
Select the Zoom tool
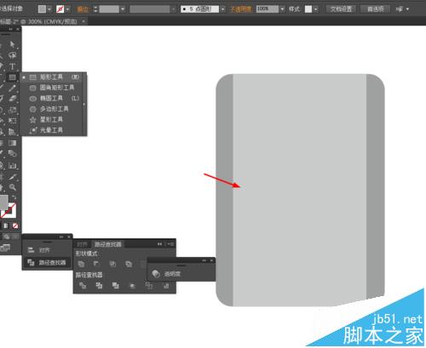pos(13,187)
